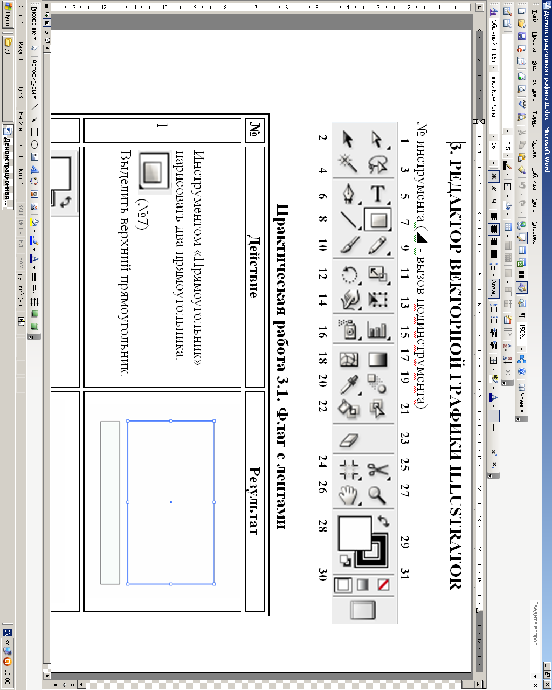Image resolution: width=552 pixels, height=690 pixels.
Task: Click the Open folder toolbar icon
Action: pos(522,24)
